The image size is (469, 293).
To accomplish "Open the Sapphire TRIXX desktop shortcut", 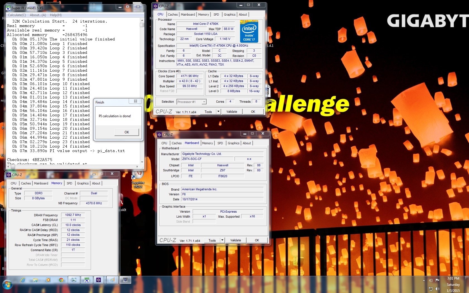I will point(138,179).
